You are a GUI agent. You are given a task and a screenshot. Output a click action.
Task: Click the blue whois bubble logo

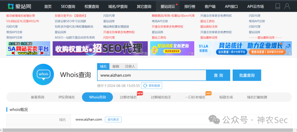click(x=43, y=75)
